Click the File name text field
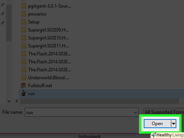The image size is (184, 138). coord(82,112)
